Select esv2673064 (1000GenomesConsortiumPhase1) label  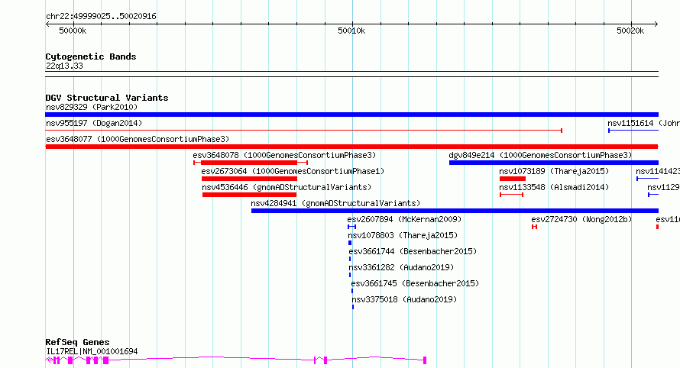293,171
